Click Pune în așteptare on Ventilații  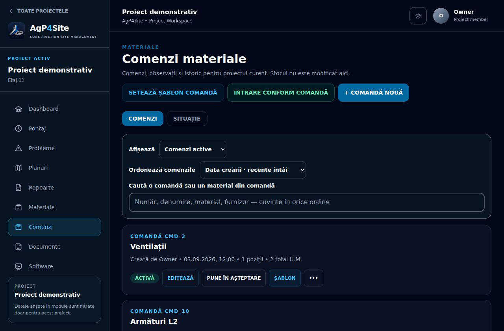pyautogui.click(x=234, y=278)
